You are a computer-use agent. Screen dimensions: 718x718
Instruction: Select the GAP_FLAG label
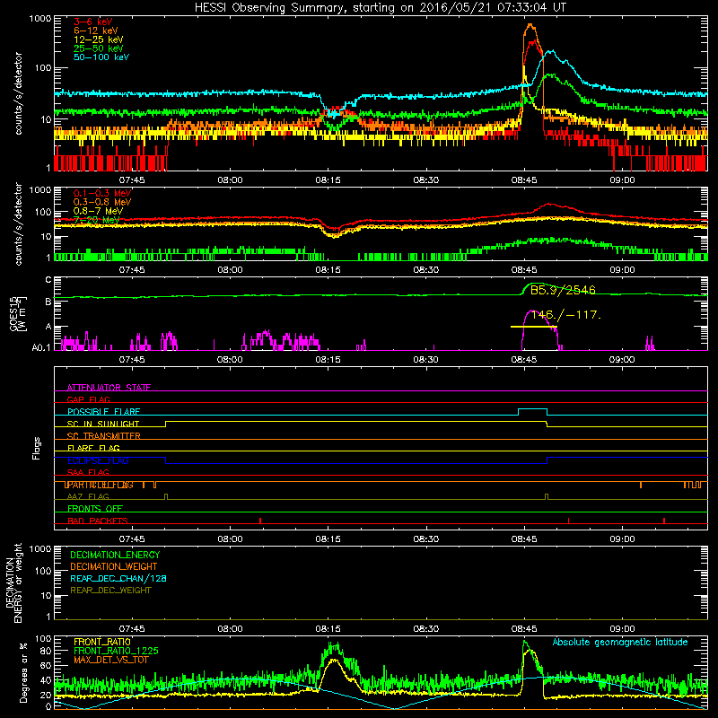coord(88,399)
